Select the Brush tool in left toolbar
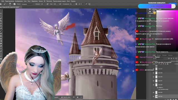Viewport: 178px width, 100px height. pos(1,31)
